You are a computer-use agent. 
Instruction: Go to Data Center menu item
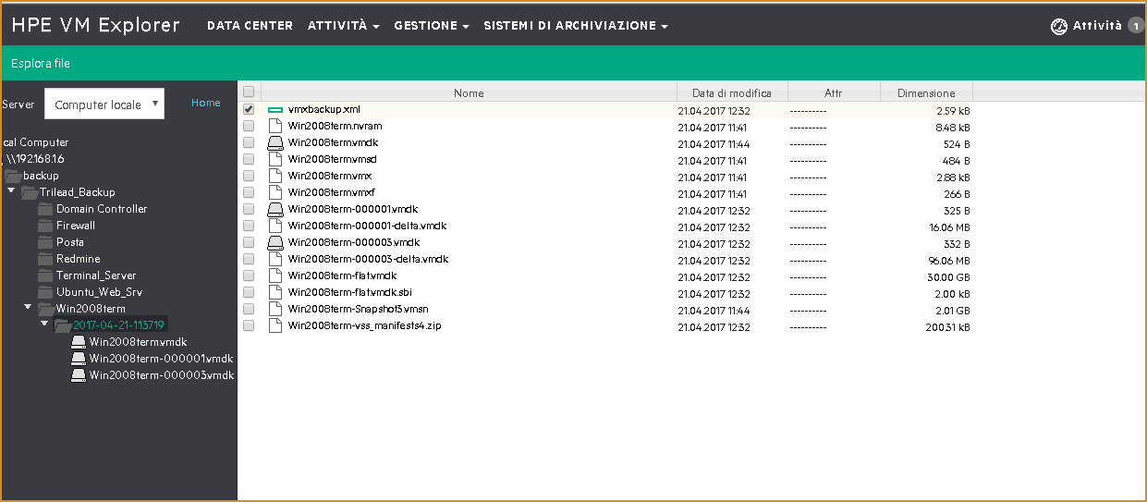250,26
